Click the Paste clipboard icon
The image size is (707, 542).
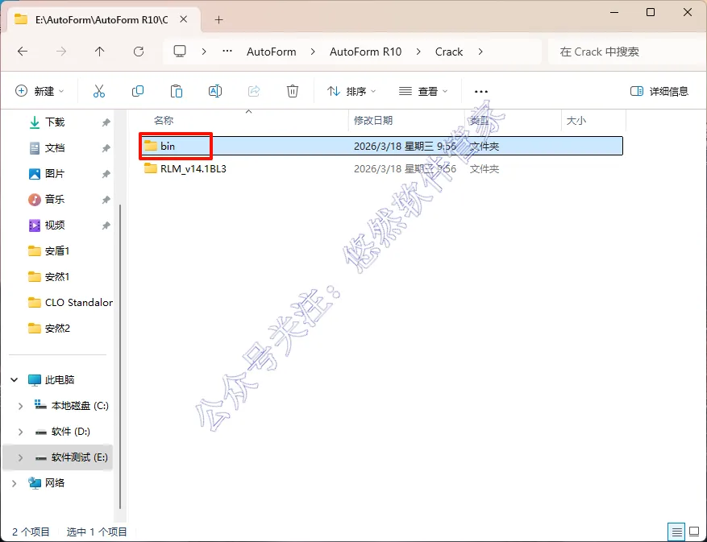coord(177,91)
